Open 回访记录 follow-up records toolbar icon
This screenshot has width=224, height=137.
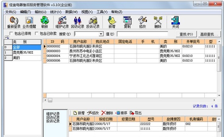(x=77, y=22)
